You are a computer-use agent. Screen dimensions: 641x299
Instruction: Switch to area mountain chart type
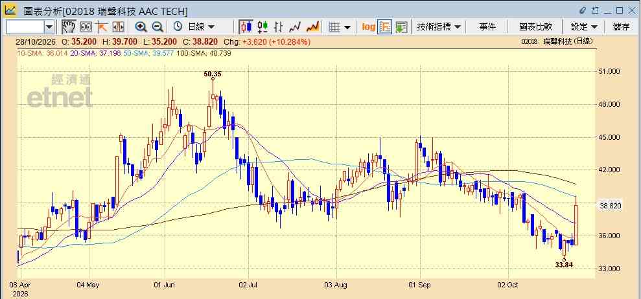pyautogui.click(x=313, y=27)
